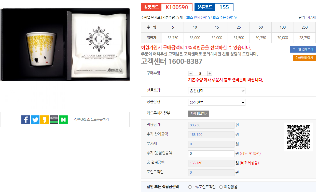Image resolution: width=318 pixels, height=192 pixels.
Task: Share via the green Naver icon
Action: click(63, 119)
